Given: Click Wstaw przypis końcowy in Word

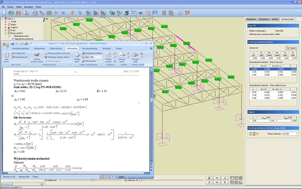Looking at the screenshot, I should [57, 53].
